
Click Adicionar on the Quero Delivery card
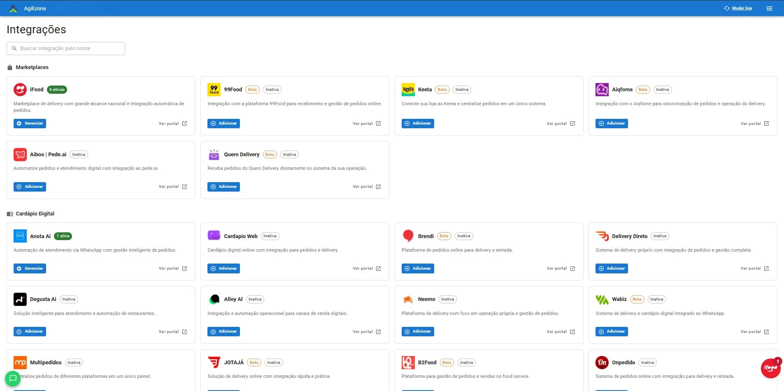(223, 187)
